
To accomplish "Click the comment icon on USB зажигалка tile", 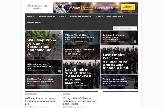I will tap(59, 71).
